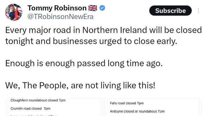Visit the @TRobinsonNewEra handle
This screenshot has height=116, width=207.
pyautogui.click(x=61, y=17)
